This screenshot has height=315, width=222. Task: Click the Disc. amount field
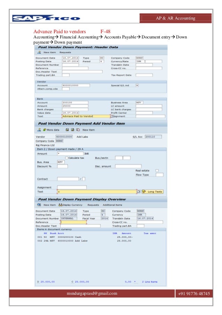[x=128, y=166]
